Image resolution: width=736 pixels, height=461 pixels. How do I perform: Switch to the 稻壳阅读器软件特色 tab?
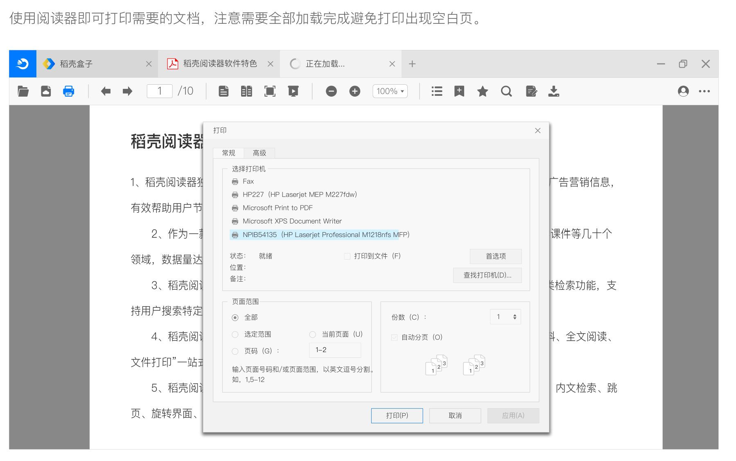tap(219, 64)
